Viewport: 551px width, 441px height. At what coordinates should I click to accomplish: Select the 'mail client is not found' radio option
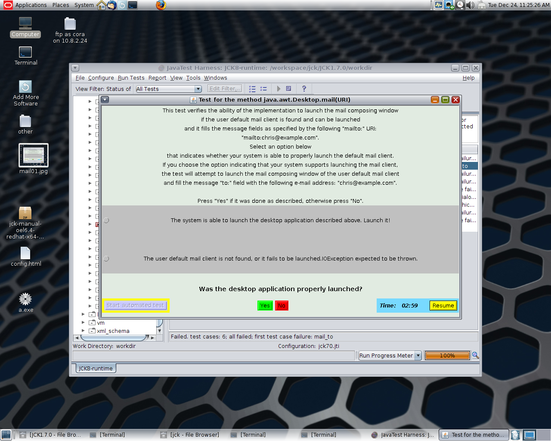106,259
